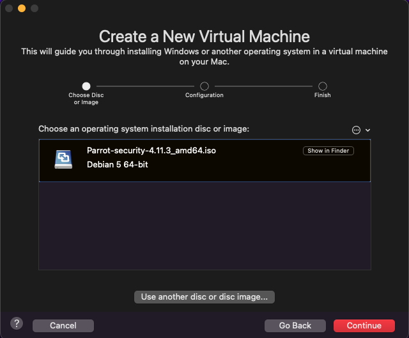Click the Choose Disc or Image step circle

pos(86,86)
